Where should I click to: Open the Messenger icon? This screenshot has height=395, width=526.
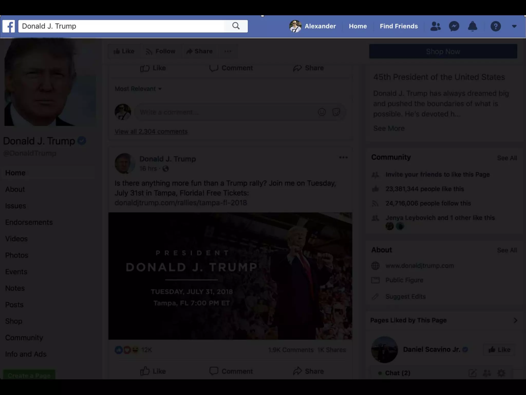454,26
